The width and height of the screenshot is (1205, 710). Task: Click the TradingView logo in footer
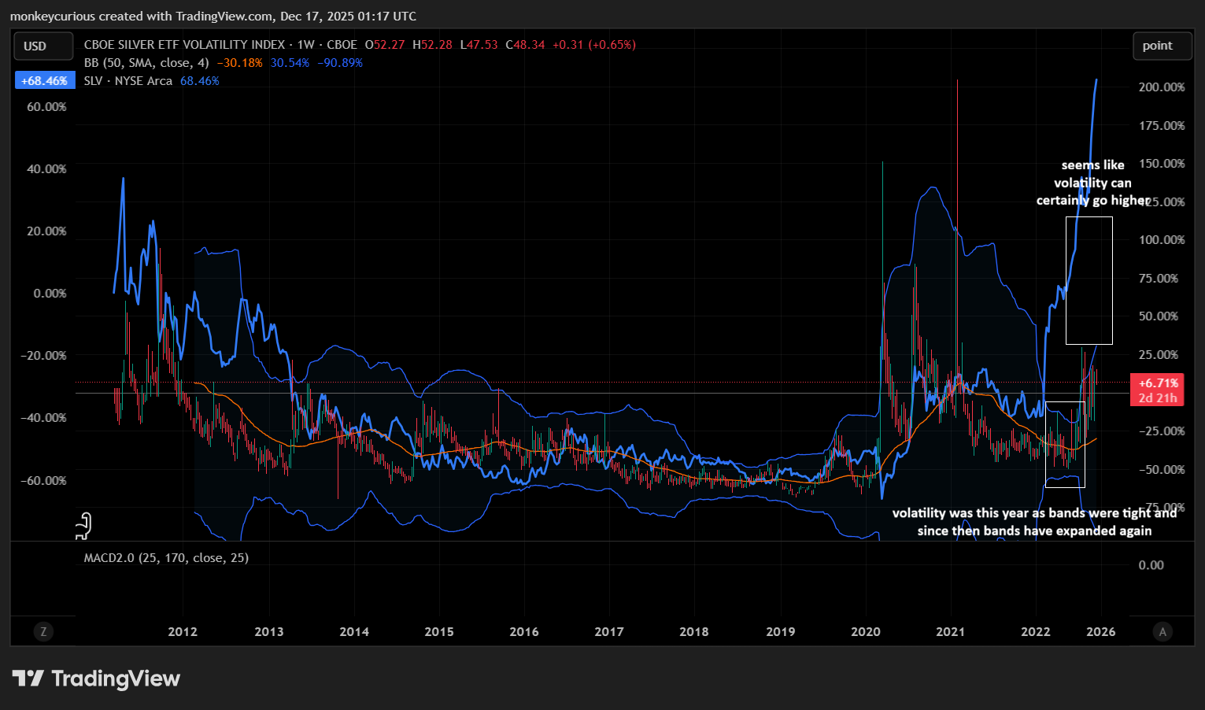96,679
